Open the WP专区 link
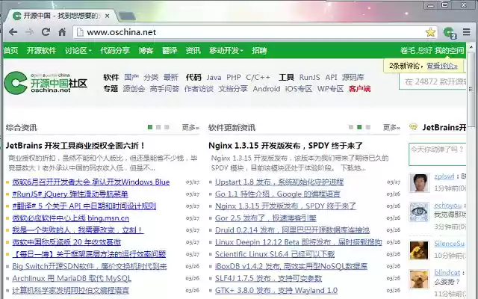The height and width of the screenshot is (299, 478). click(x=330, y=89)
